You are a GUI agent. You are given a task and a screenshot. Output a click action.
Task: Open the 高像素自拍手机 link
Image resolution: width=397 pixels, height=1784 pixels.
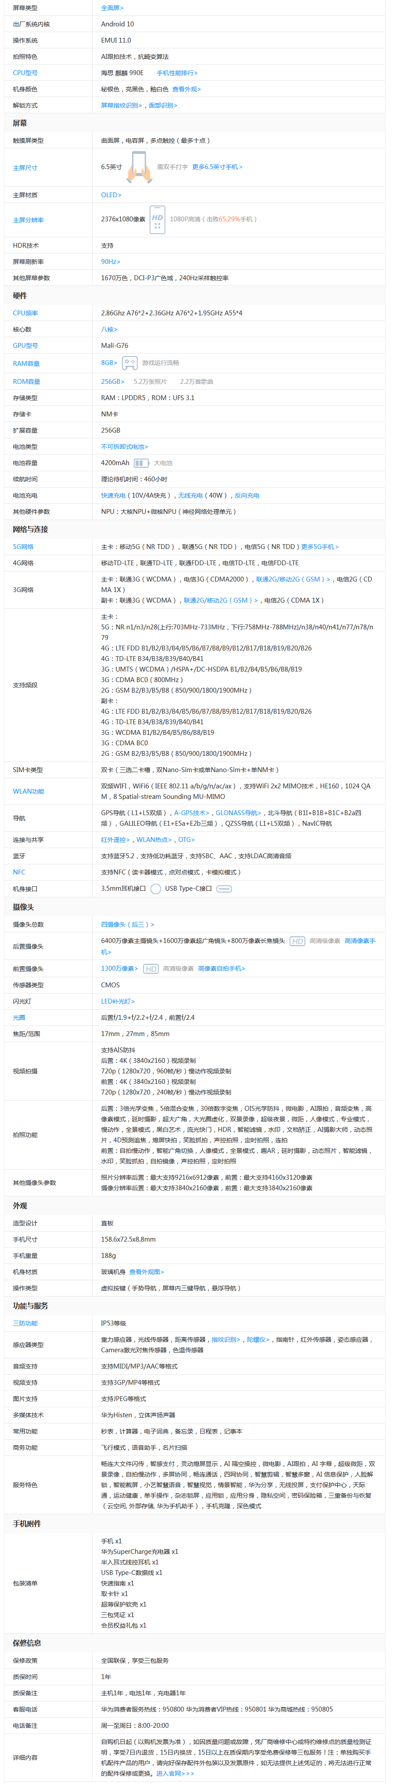click(x=222, y=969)
